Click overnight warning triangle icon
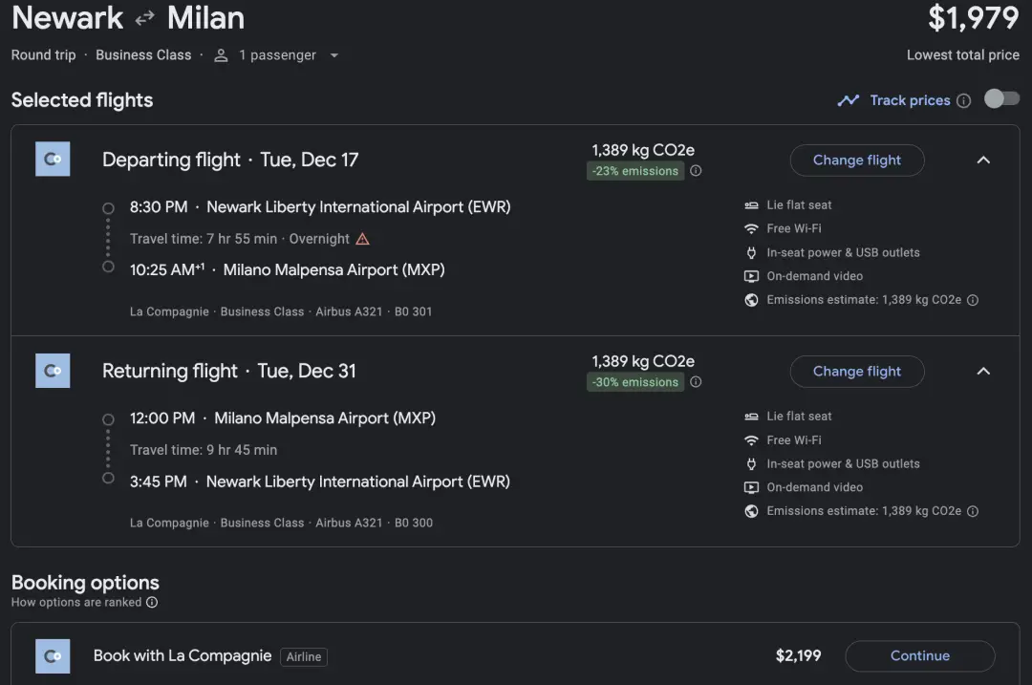The height and width of the screenshot is (685, 1032). (x=362, y=239)
